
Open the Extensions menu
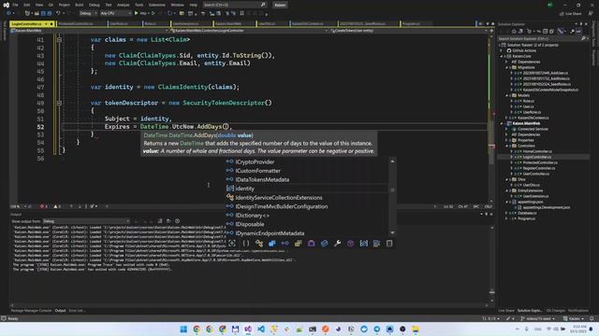tap(157, 5)
